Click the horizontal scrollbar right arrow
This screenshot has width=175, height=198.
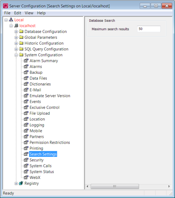[x=169, y=186]
